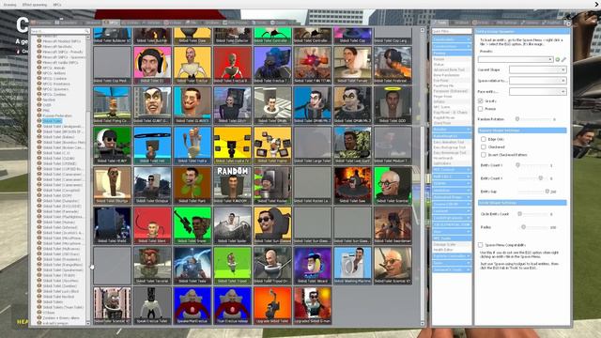The width and height of the screenshot is (601, 338).
Task: Select Skibidi Toilet Scientist on green background
Action: click(393, 186)
